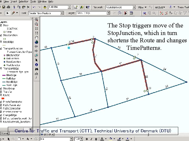The height and width of the screenshot is (141, 189).
Task: Close the layers panel
Action: click(x=32, y=18)
